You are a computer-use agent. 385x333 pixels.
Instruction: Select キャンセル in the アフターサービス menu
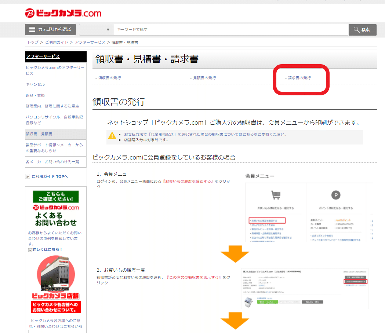pyautogui.click(x=34, y=84)
